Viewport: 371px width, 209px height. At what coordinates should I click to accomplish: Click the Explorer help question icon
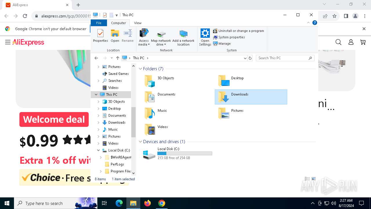point(315,23)
